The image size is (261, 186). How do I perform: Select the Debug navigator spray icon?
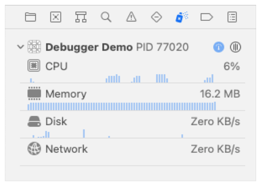click(x=181, y=17)
